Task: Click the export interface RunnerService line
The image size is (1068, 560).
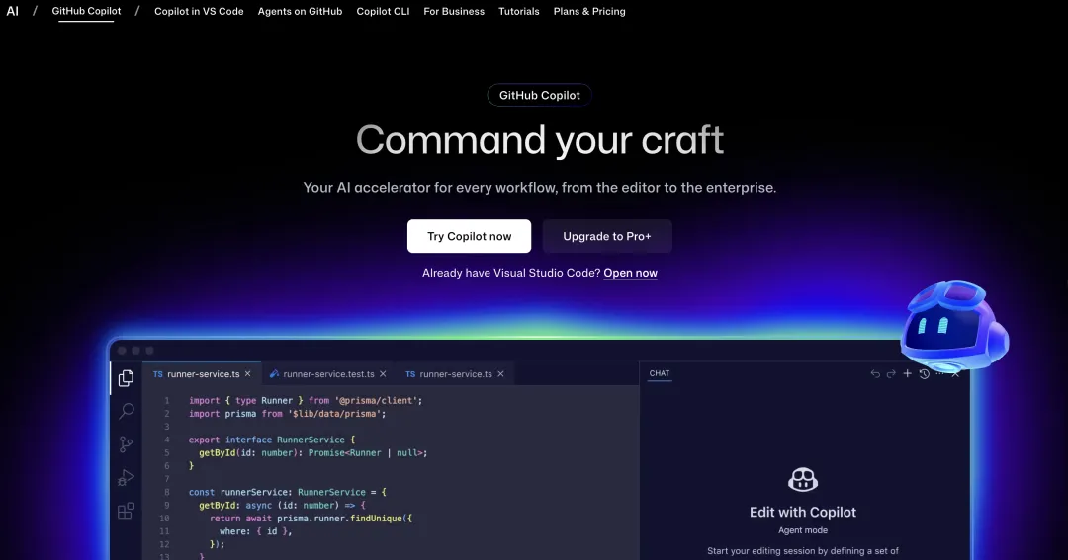Action: tap(272, 440)
